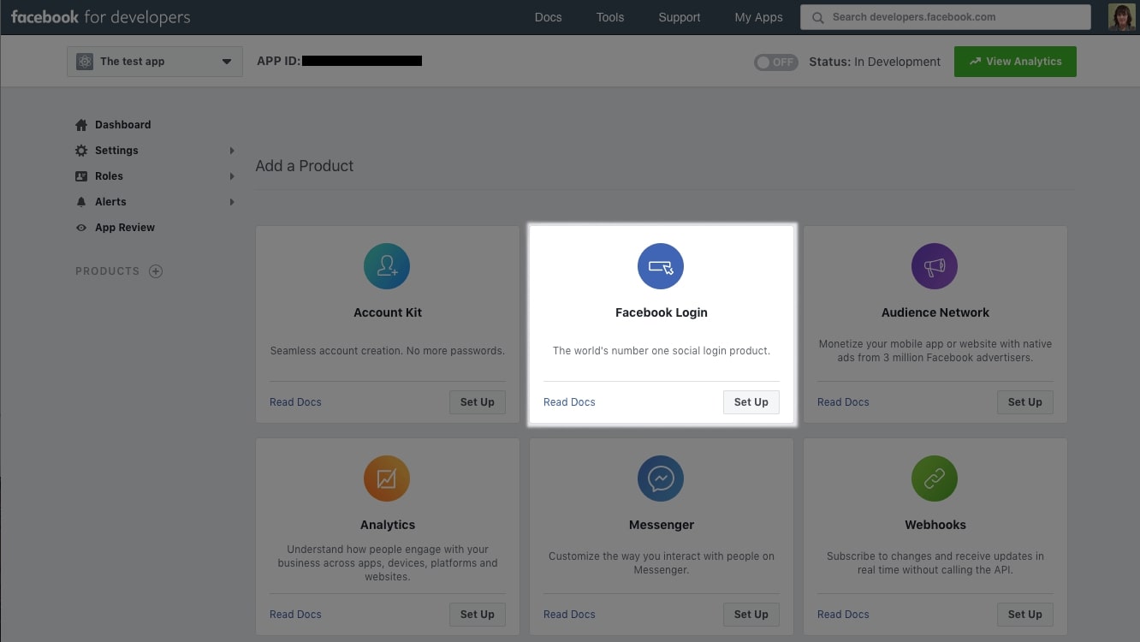Read Docs for Messenger

569,615
